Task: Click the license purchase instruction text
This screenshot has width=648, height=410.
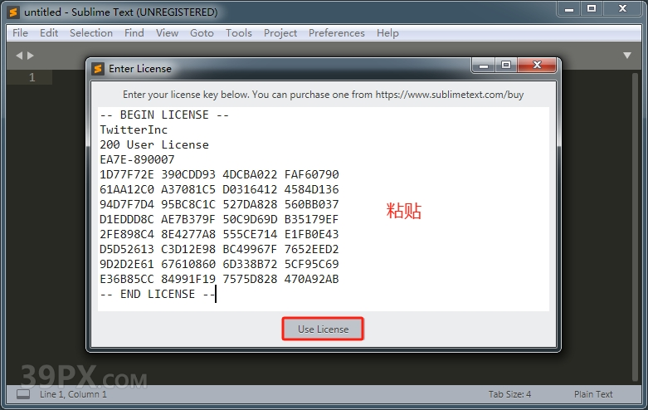Action: (324, 95)
